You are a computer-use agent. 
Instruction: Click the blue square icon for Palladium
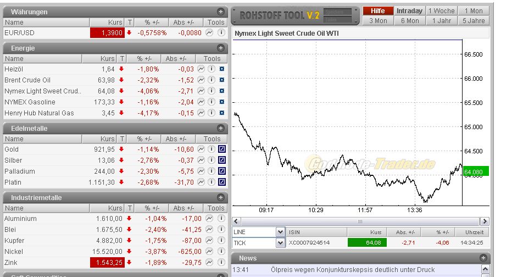pyautogui.click(x=222, y=171)
